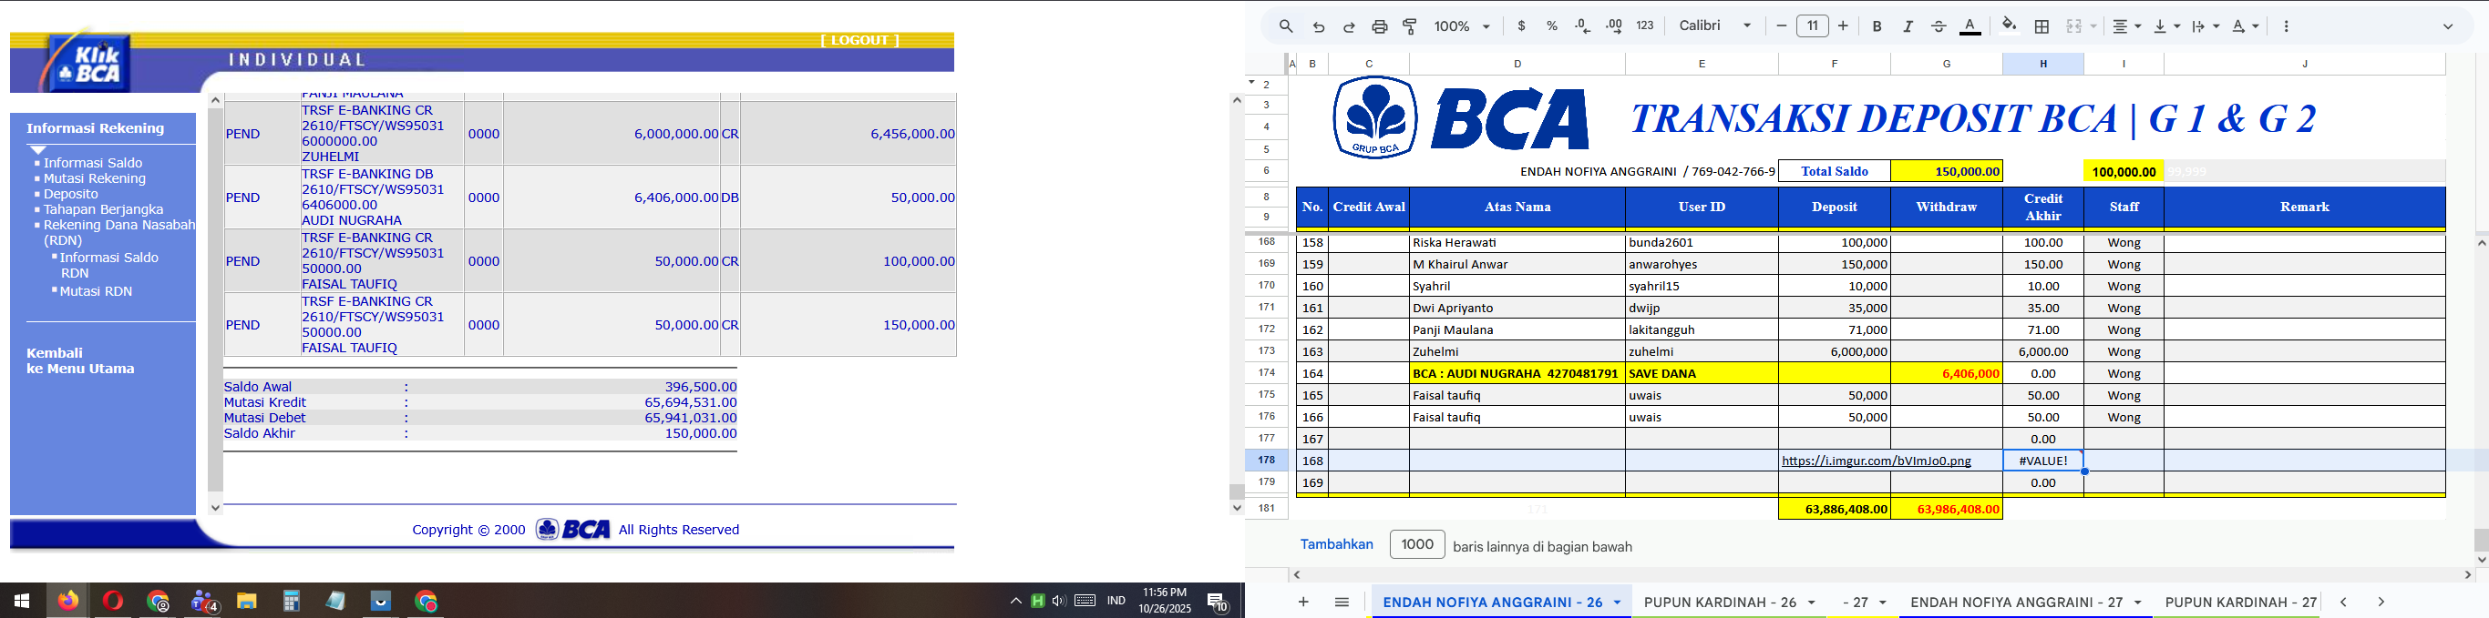Print the spreadsheet using printer icon
The height and width of the screenshot is (618, 2489).
(1380, 26)
